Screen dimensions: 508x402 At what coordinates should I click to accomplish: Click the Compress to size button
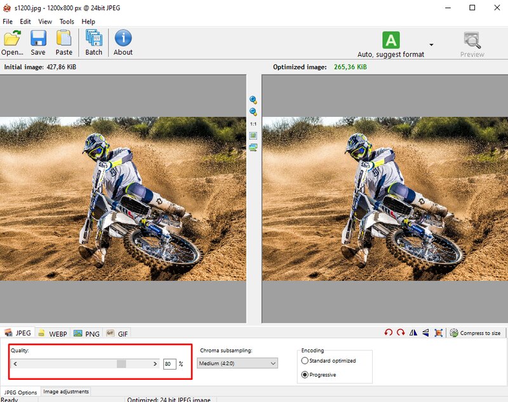(475, 333)
